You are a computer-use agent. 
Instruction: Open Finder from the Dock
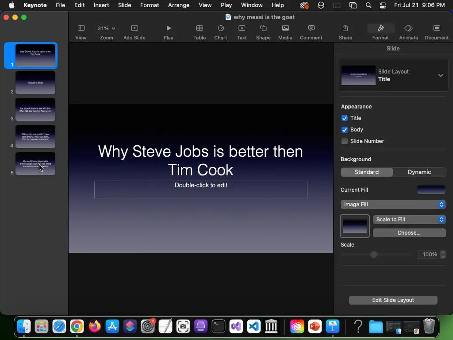(x=24, y=326)
